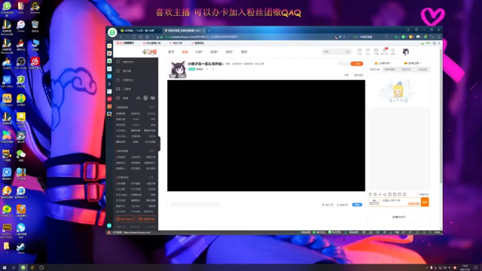
Task: Open OBS Studio desktop icon
Action: (x=21, y=63)
